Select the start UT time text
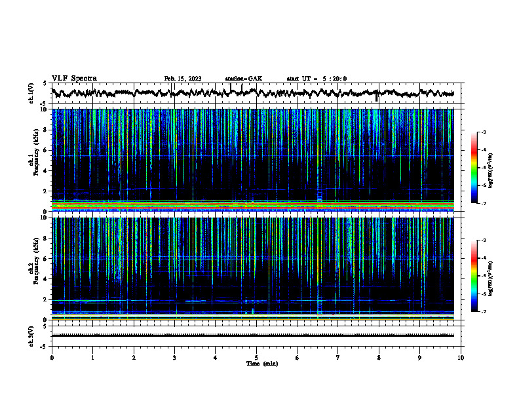 click(317, 79)
